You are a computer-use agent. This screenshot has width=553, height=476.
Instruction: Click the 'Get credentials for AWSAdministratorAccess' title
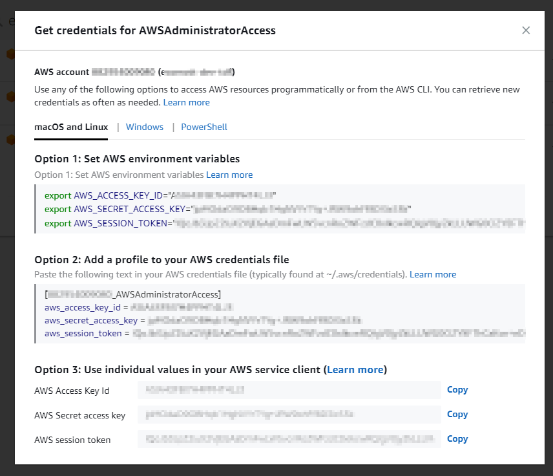(155, 30)
